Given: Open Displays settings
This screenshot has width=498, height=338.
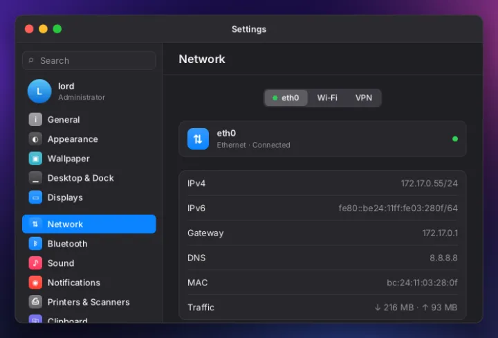Looking at the screenshot, I should [x=89, y=197].
